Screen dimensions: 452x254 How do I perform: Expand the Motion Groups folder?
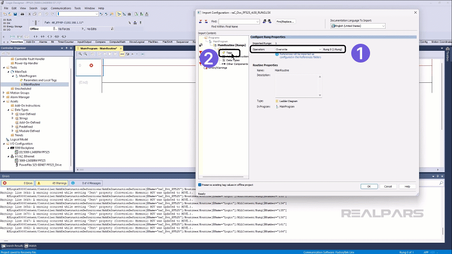coord(4,93)
